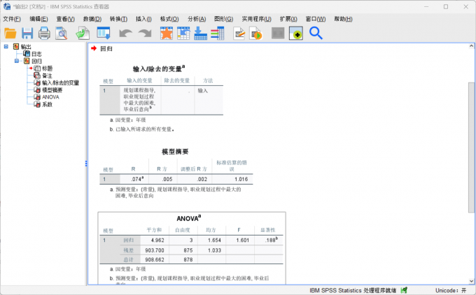Open the 图形(G) menu
Image resolution: width=476 pixels, height=295 pixels.
point(223,19)
